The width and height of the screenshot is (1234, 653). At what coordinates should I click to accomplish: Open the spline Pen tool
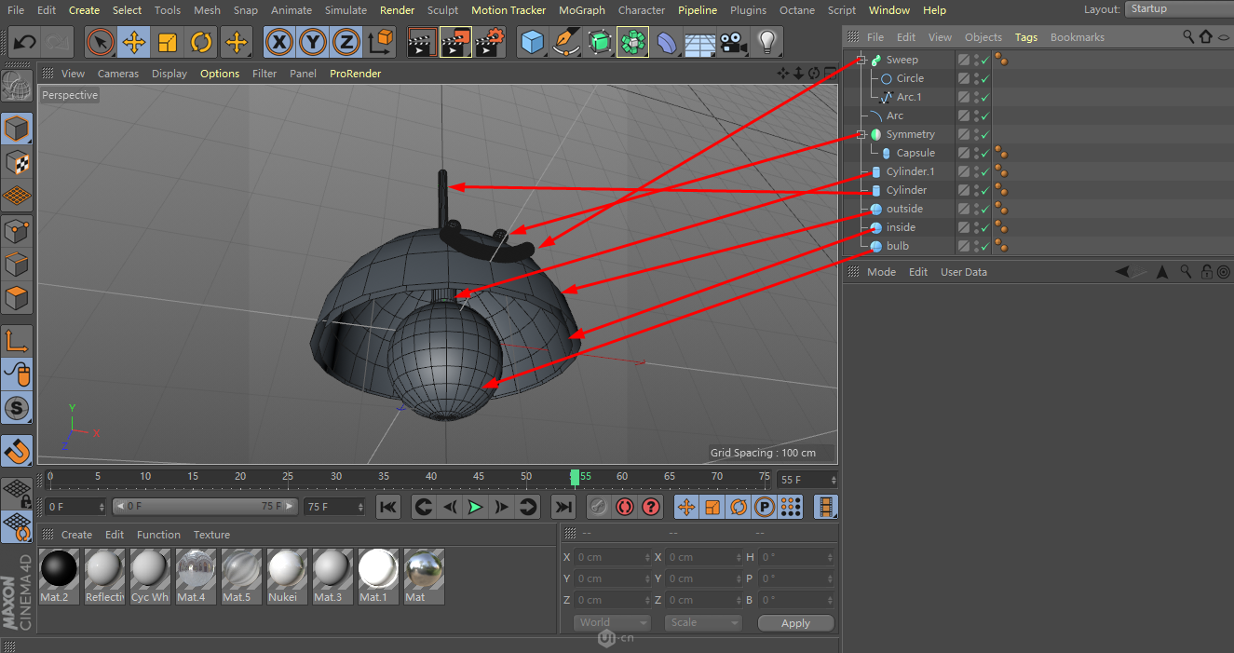coord(565,42)
